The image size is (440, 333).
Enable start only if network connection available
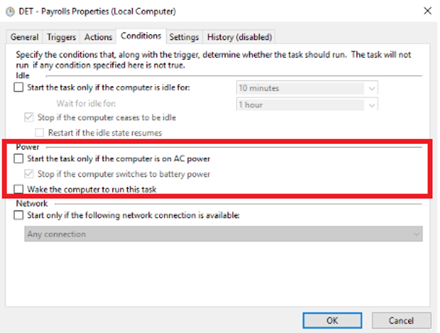pos(19,216)
